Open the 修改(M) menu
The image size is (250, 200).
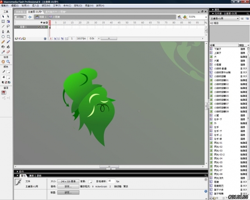(x=46, y=6)
